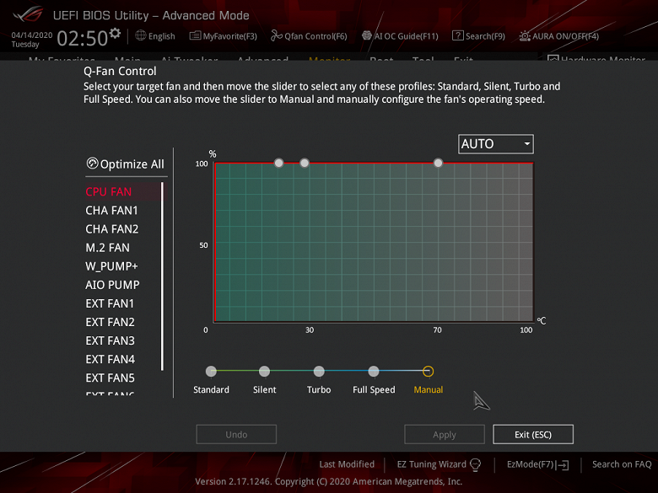Click the globe language icon
Screen dimensions: 658x493
141,35
